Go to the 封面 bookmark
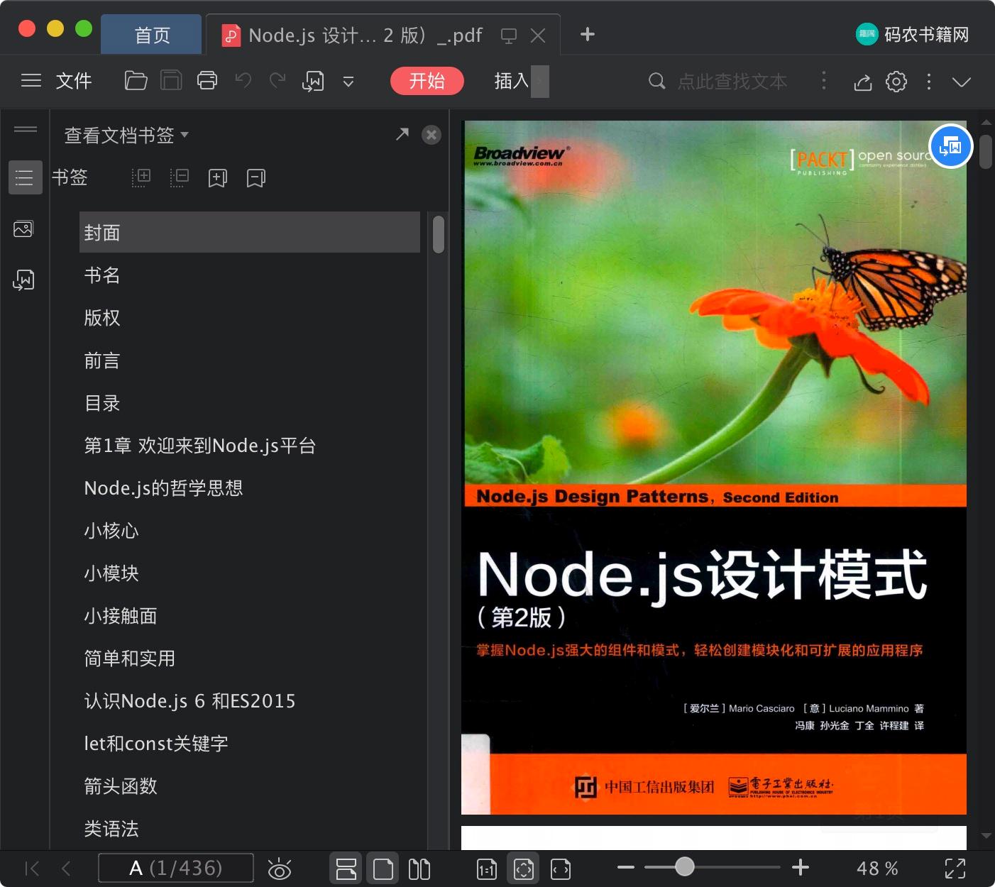This screenshot has width=995, height=887. pyautogui.click(x=250, y=232)
